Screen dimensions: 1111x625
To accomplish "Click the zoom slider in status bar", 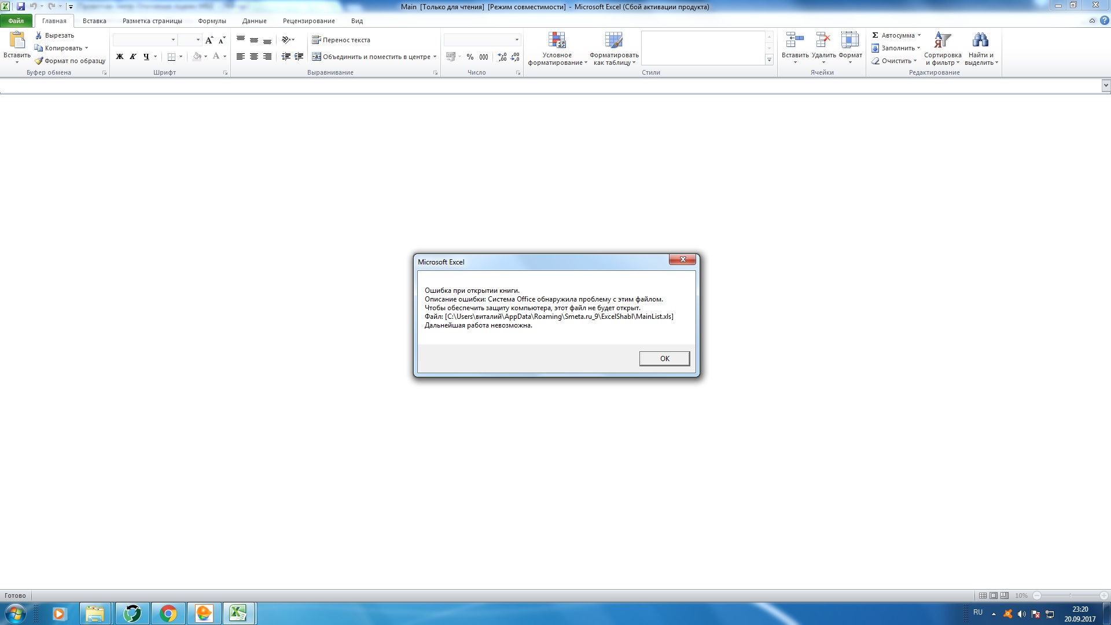I will (x=1070, y=595).
